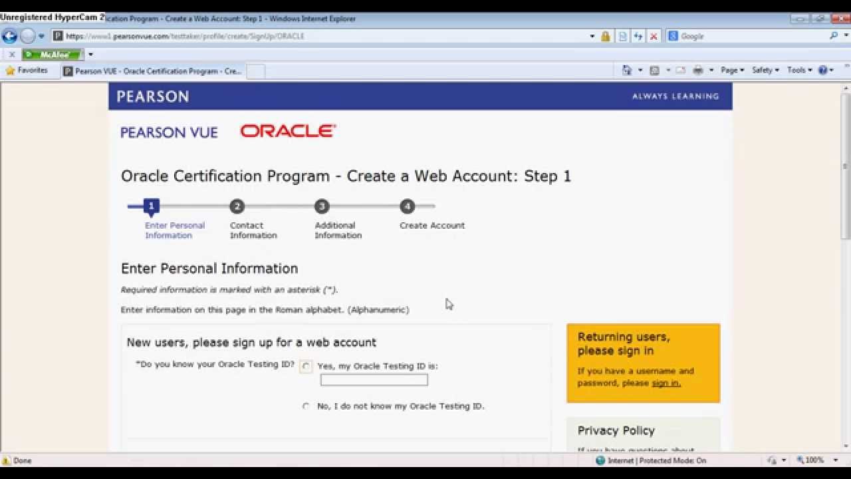The image size is (851, 479).
Task: Click the 'Done' status bar text
Action: (x=23, y=460)
